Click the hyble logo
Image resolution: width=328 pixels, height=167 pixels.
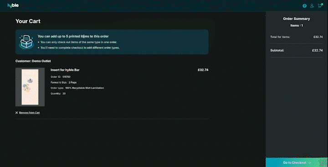click(x=13, y=5)
